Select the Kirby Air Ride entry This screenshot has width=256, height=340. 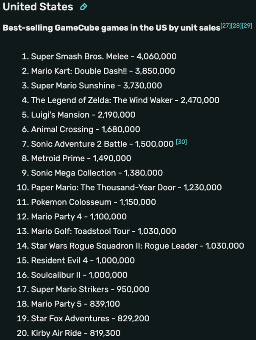coord(78,333)
